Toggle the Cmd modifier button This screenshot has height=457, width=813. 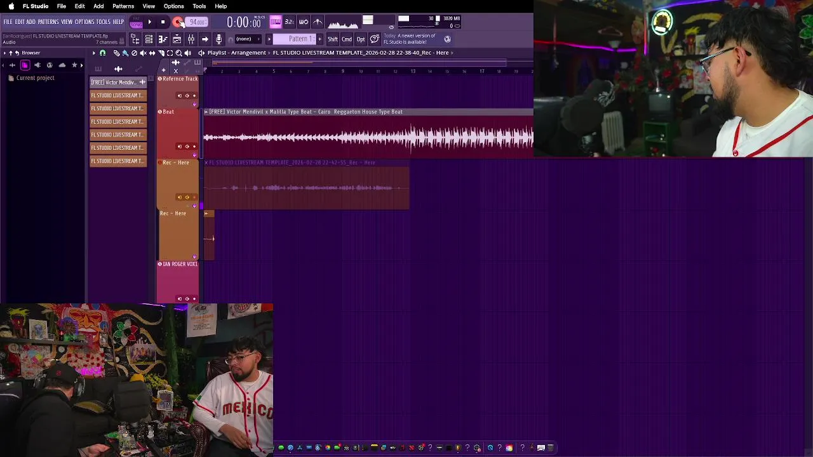click(347, 39)
